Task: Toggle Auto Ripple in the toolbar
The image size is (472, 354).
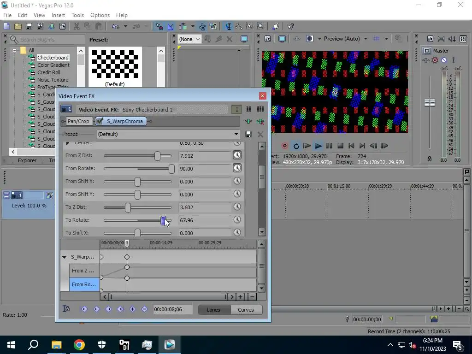Action: click(x=183, y=26)
